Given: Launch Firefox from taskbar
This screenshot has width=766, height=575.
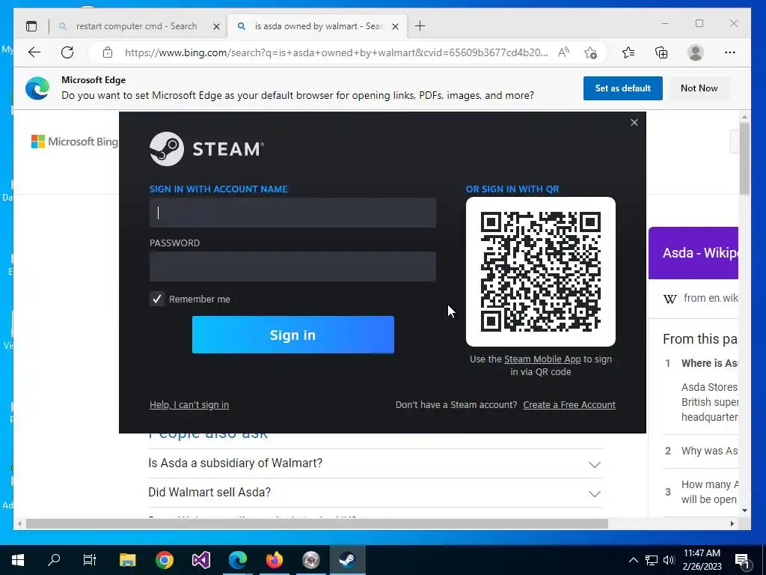Looking at the screenshot, I should coord(275,560).
